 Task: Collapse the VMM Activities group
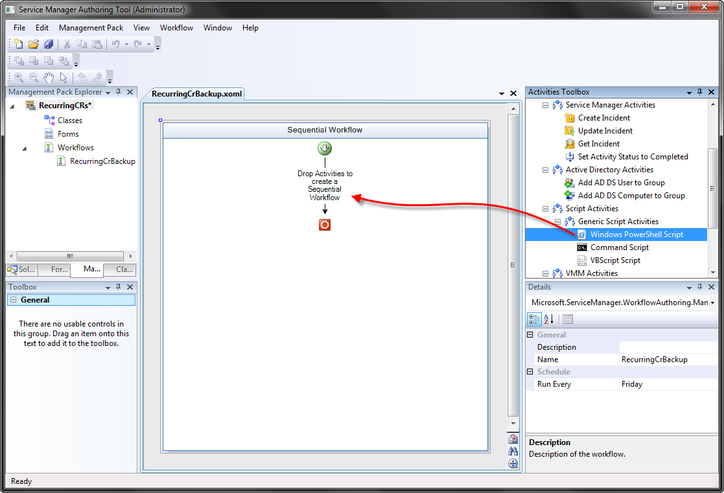coord(545,273)
